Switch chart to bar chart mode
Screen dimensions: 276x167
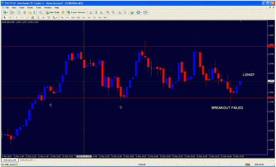click(91, 12)
